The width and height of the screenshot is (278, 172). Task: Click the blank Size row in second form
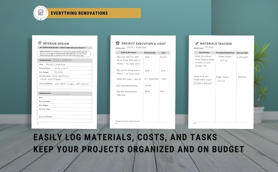(x=64, y=98)
